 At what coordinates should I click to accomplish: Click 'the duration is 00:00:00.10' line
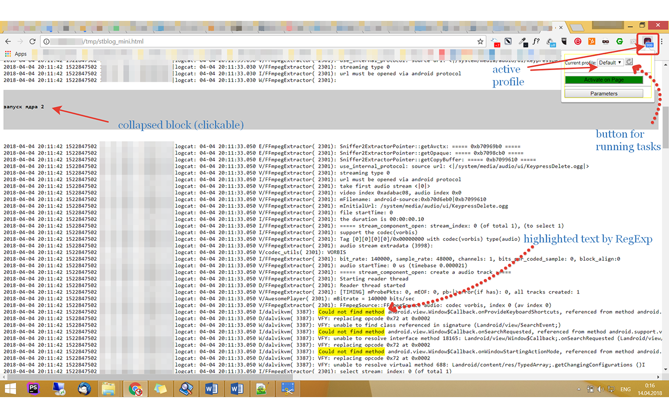382,219
